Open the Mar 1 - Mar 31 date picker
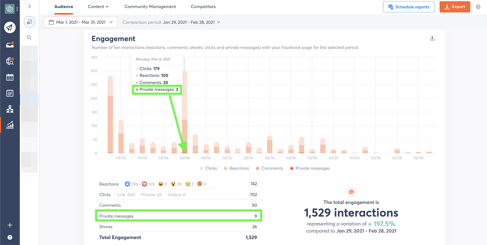Image resolution: width=487 pixels, height=245 pixels. pos(81,22)
